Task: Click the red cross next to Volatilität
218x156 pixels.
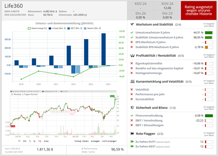Action: point(132,90)
